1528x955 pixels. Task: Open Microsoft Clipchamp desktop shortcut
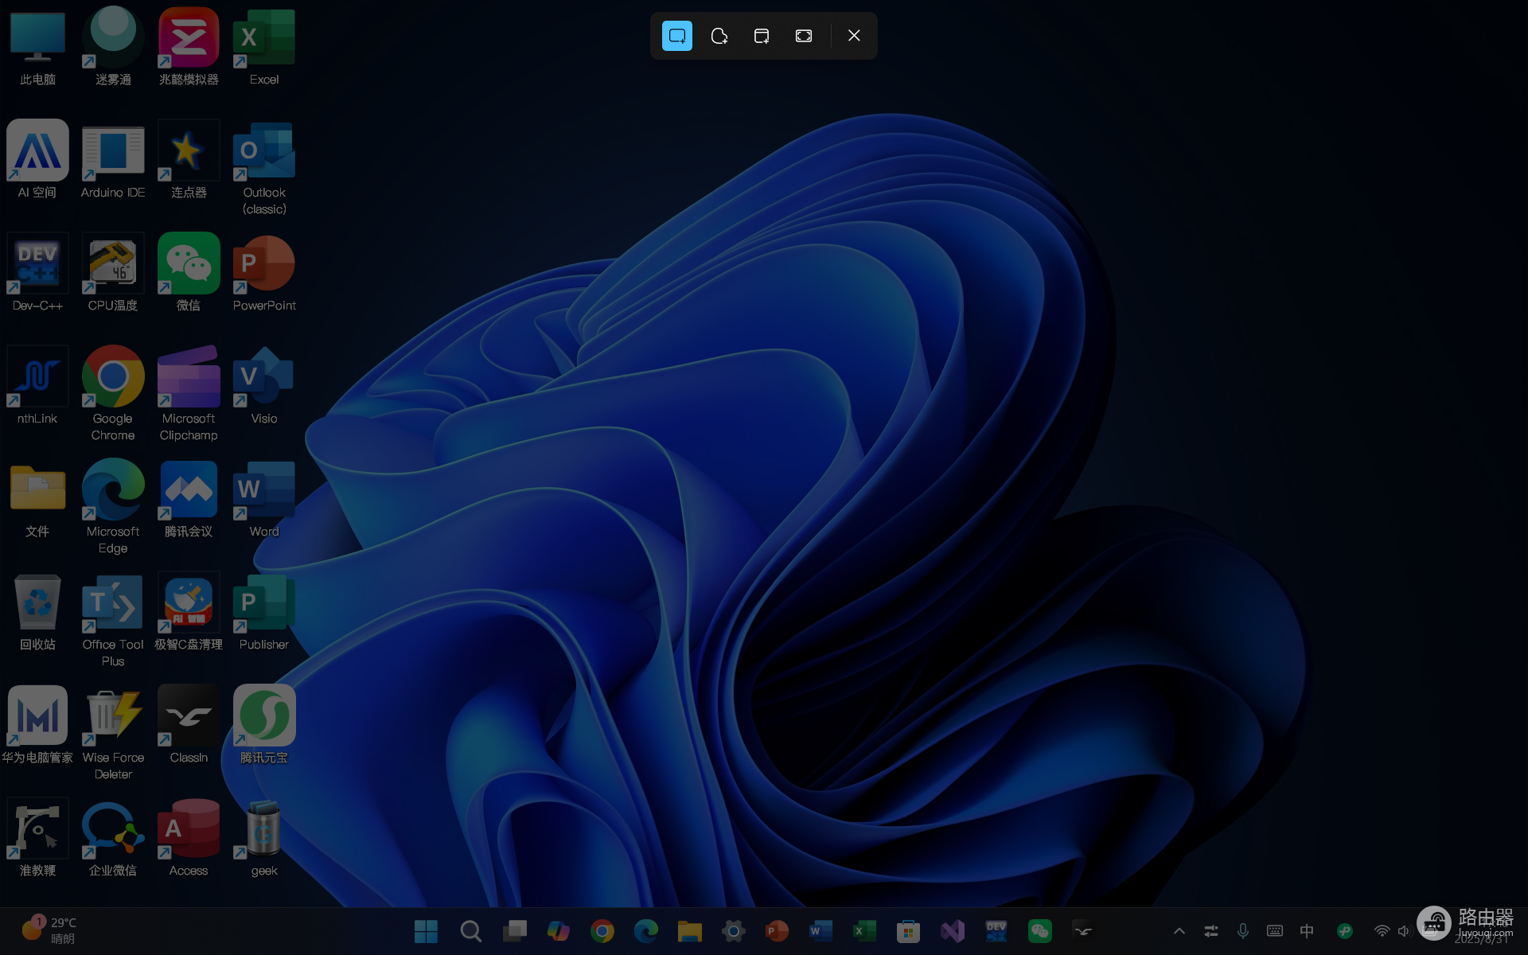[x=189, y=393]
